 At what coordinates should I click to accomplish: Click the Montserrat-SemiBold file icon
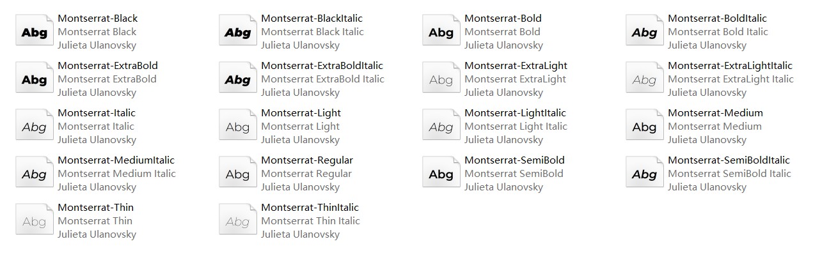pyautogui.click(x=441, y=174)
